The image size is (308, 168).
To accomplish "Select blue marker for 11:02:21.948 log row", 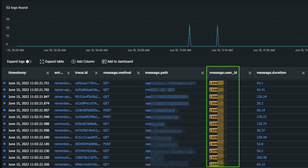I will pos(4,116).
